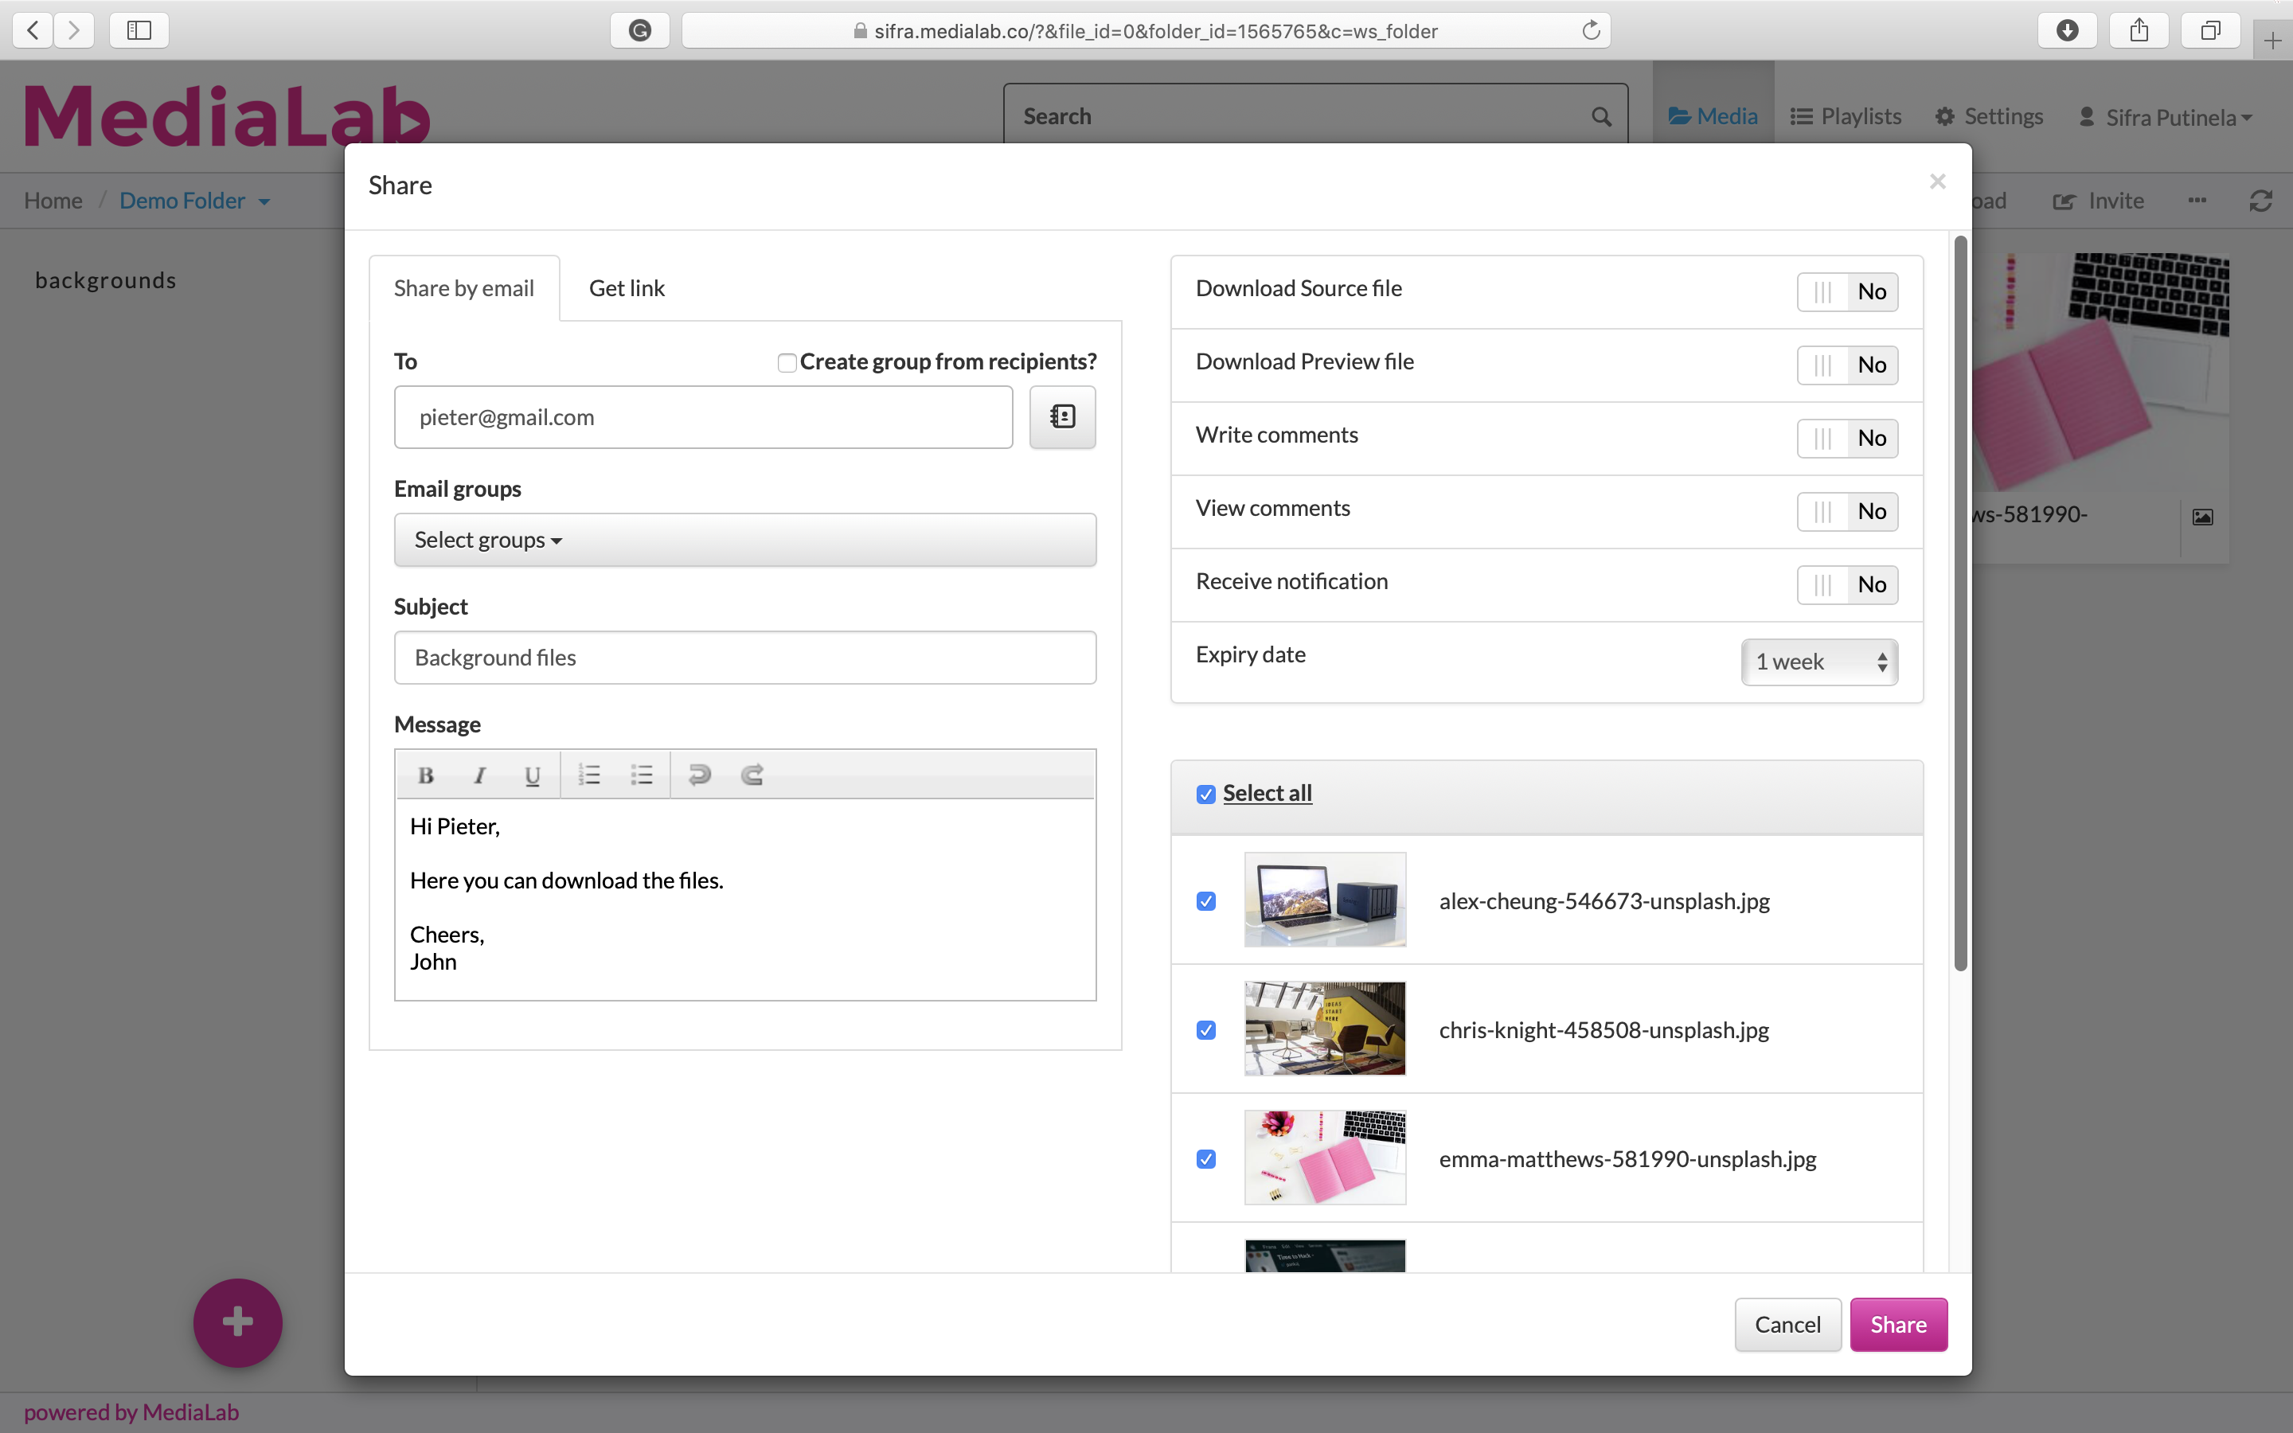Viewport: 2293px width, 1433px height.
Task: Open the address book contacts icon
Action: coord(1062,417)
